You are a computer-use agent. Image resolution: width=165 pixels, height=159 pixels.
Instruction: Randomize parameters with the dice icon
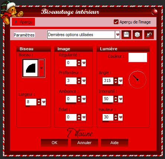137,35
